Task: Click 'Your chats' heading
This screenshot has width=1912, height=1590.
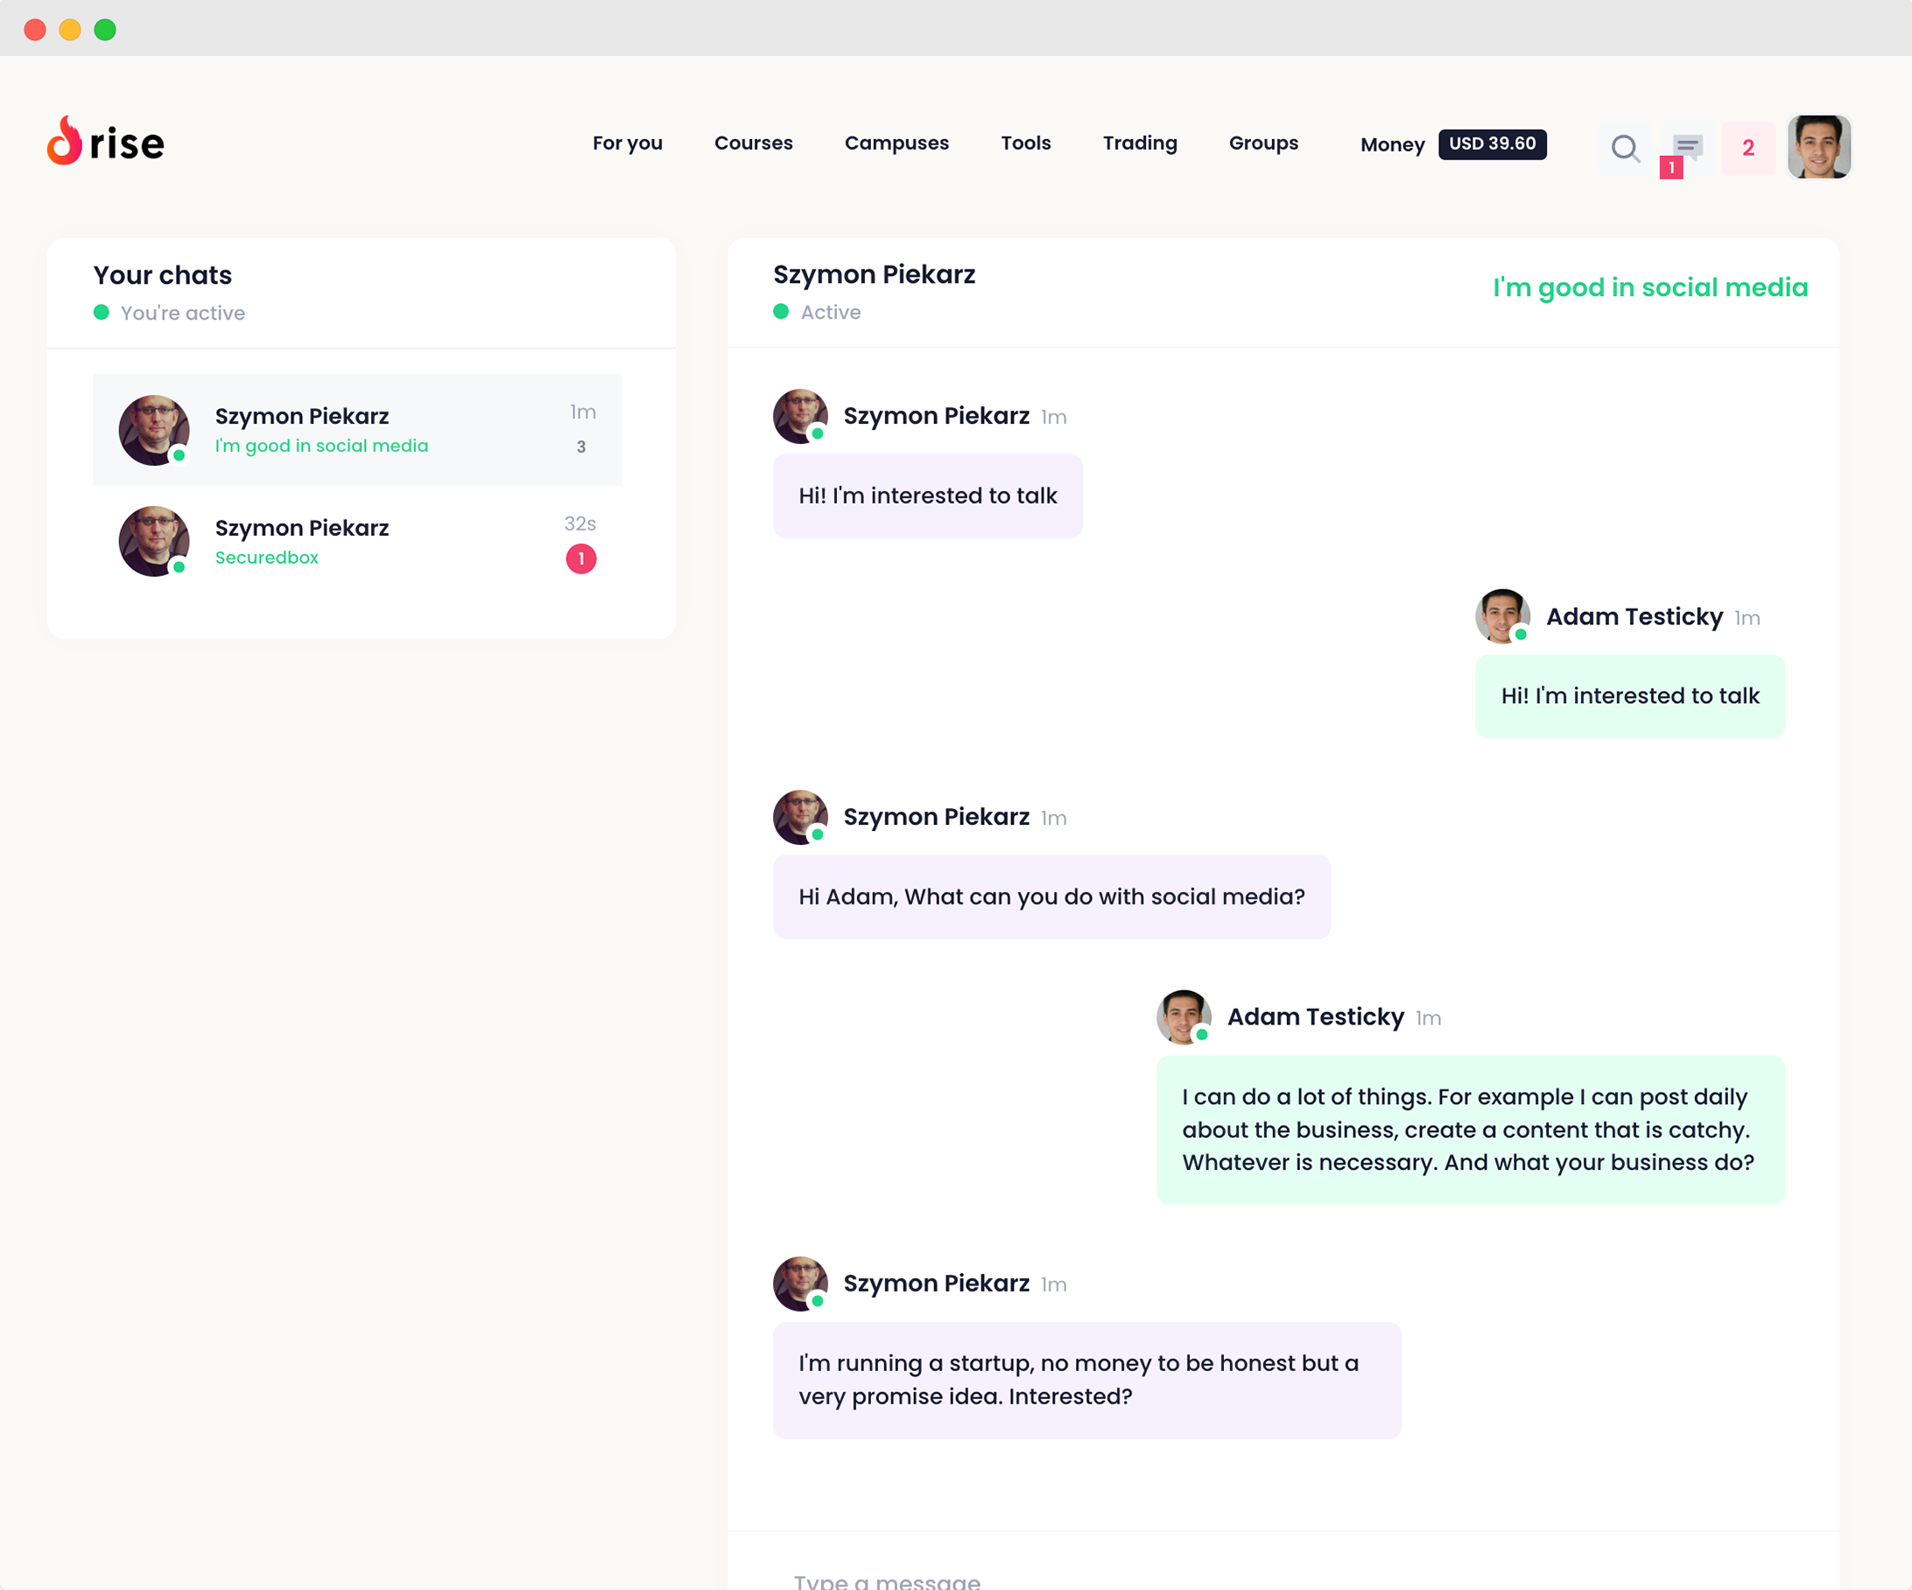Action: 162,275
